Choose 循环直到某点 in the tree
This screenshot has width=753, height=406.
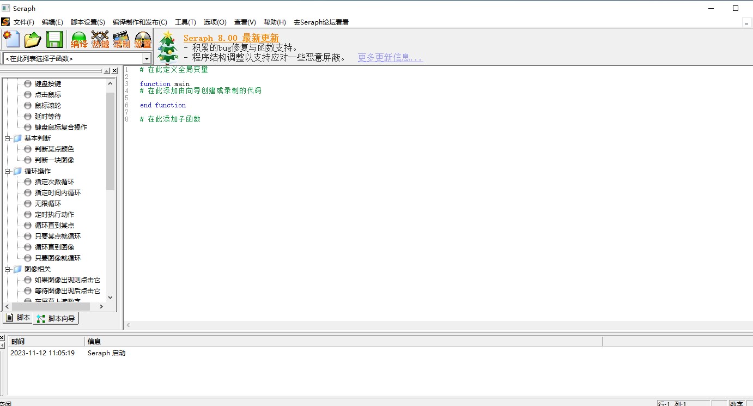pyautogui.click(x=54, y=226)
